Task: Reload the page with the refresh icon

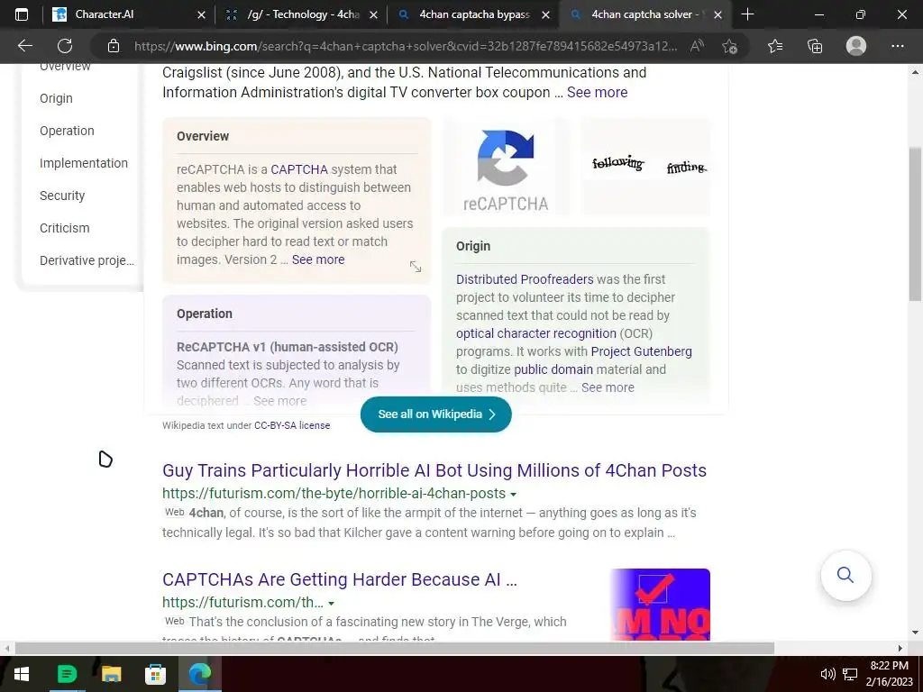Action: [65, 46]
